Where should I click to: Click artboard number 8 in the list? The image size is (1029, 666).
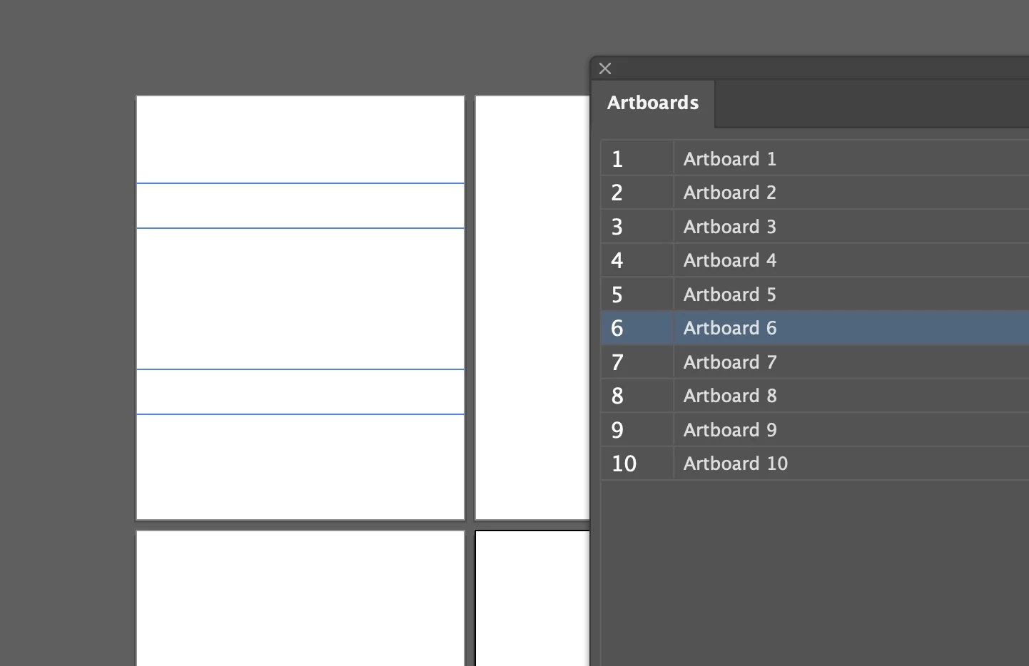[x=617, y=396]
